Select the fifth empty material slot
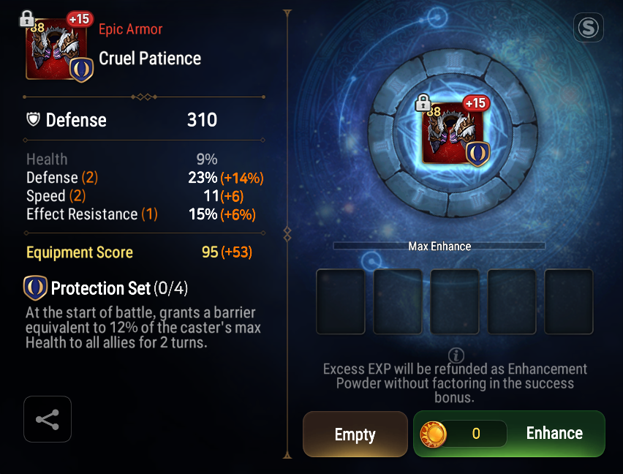The image size is (623, 474). click(568, 301)
